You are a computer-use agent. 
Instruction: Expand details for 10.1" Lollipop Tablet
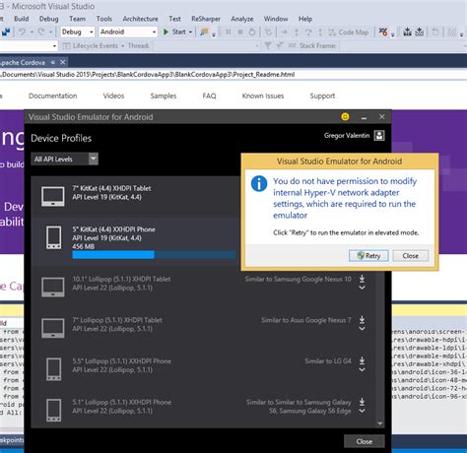click(362, 288)
